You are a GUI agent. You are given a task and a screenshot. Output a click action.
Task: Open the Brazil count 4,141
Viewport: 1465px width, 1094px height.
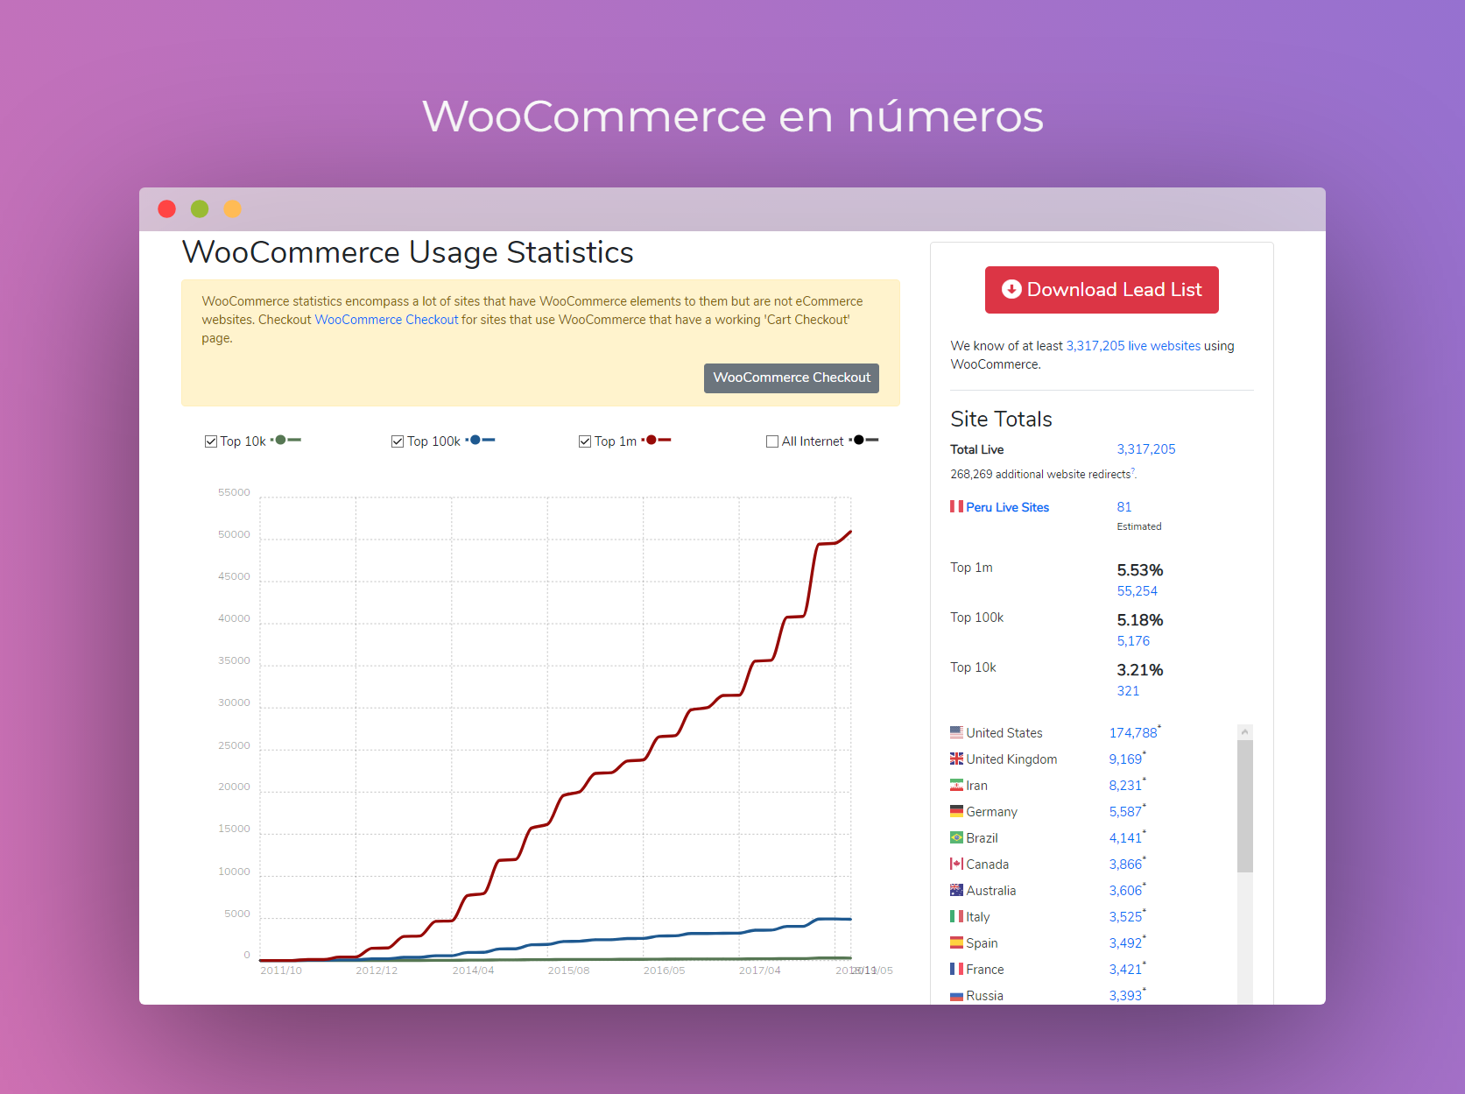(1125, 838)
